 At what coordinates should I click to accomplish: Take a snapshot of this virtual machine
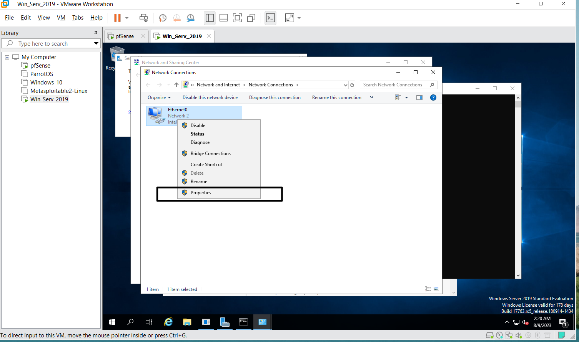click(163, 18)
